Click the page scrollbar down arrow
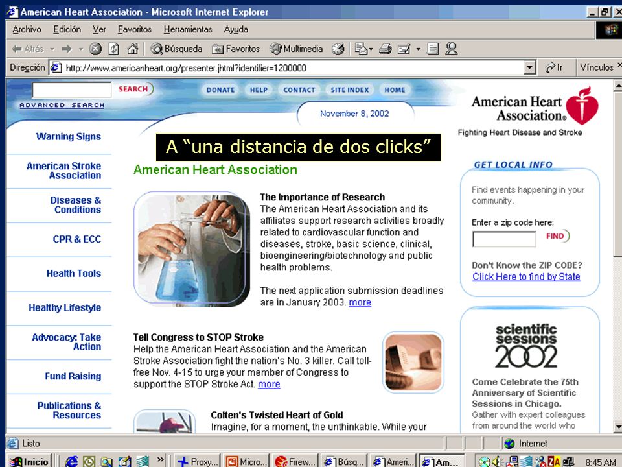Image resolution: width=622 pixels, height=467 pixels. point(617,427)
